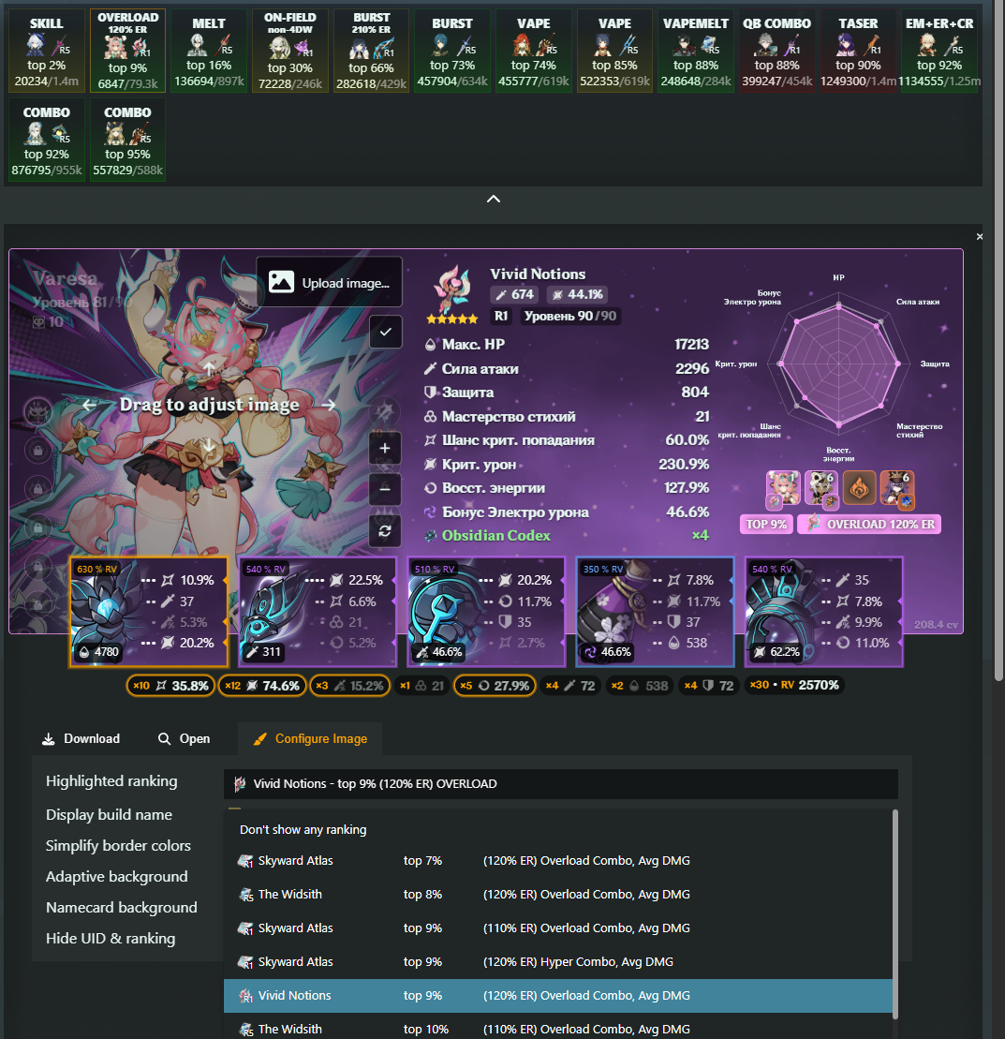Select the flower artifact 630% RV card

(x=149, y=611)
